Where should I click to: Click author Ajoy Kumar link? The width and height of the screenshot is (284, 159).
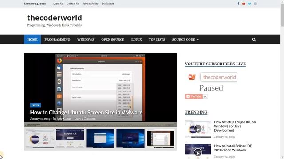pyautogui.click(x=64, y=119)
